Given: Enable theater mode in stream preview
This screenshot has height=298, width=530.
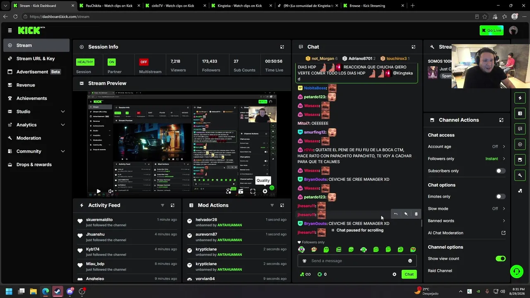Looking at the screenshot, I should coord(241,191).
